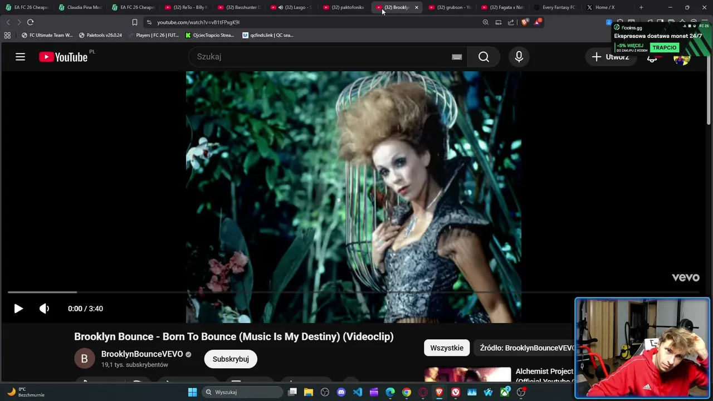Image resolution: width=713 pixels, height=401 pixels.
Task: Open Paletools v26.0.24 bookmark
Action: [100, 35]
